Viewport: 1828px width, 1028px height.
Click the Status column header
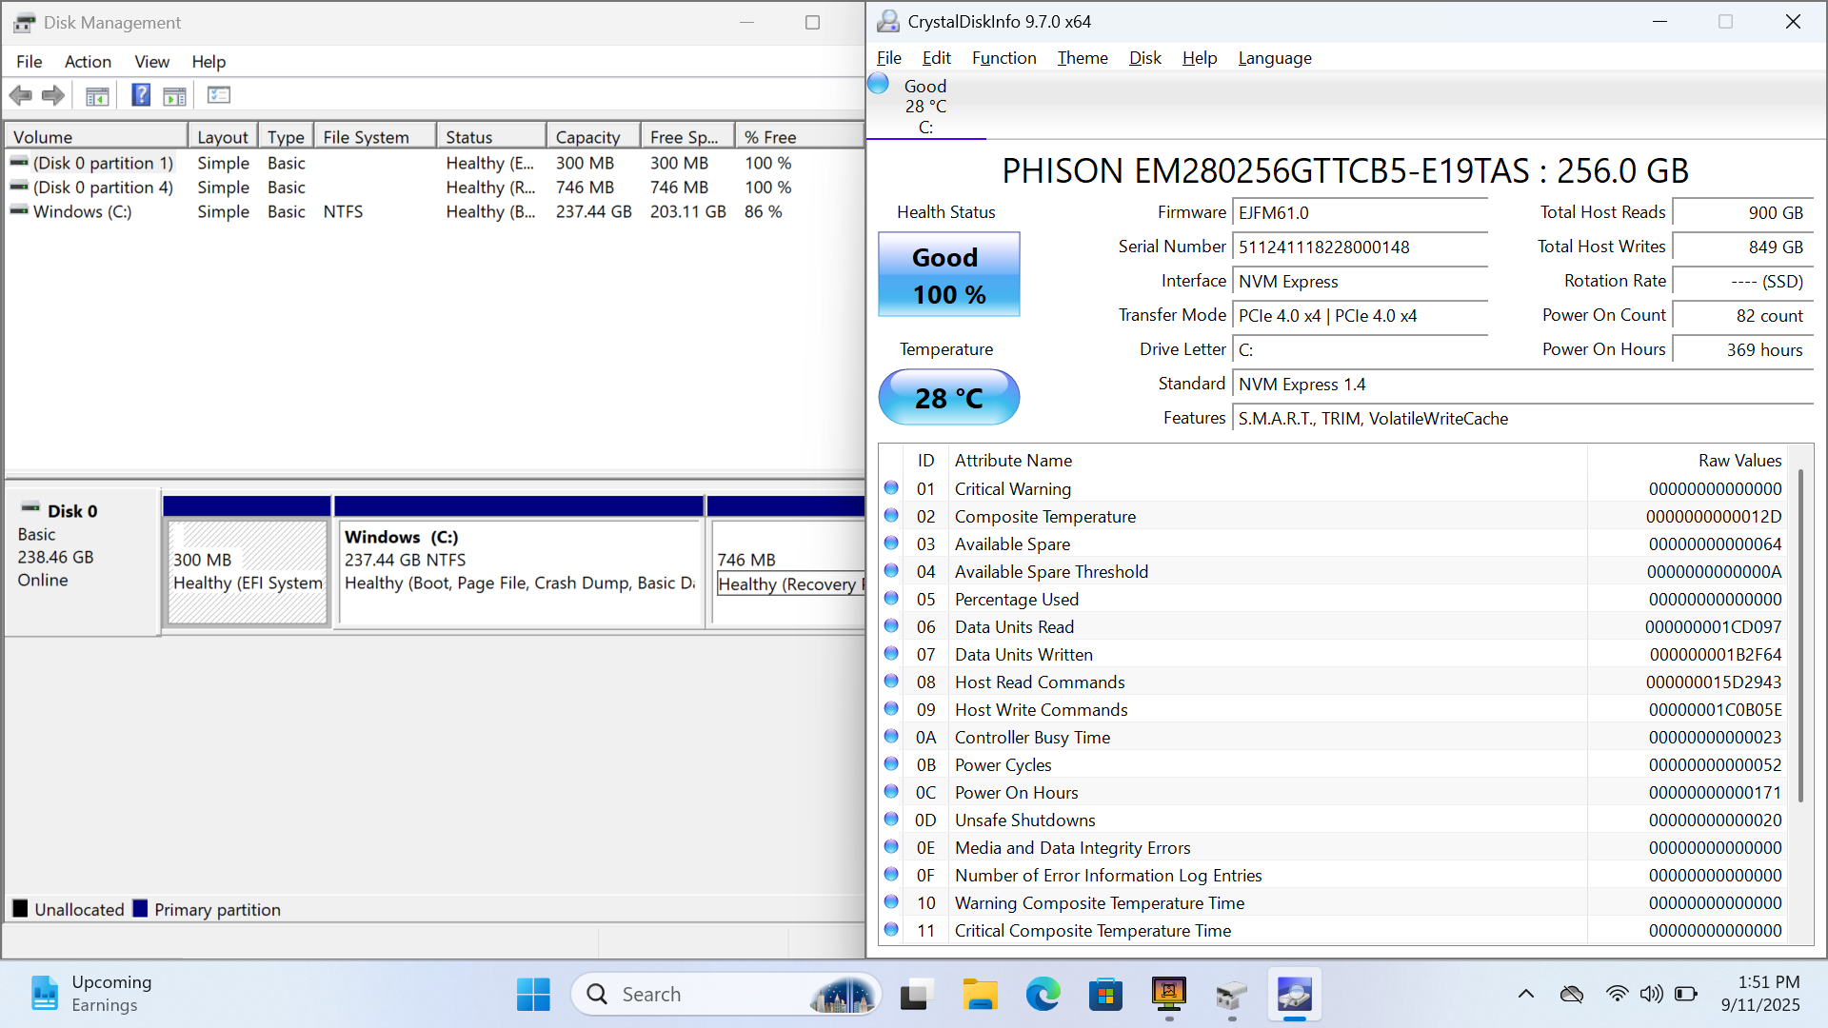point(491,136)
